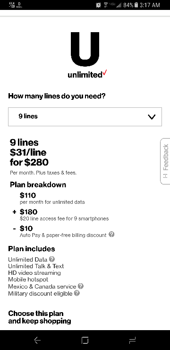Screen dimensions: 170x350
Task: Tap the unlimited plan name text
Action: [x=85, y=75]
